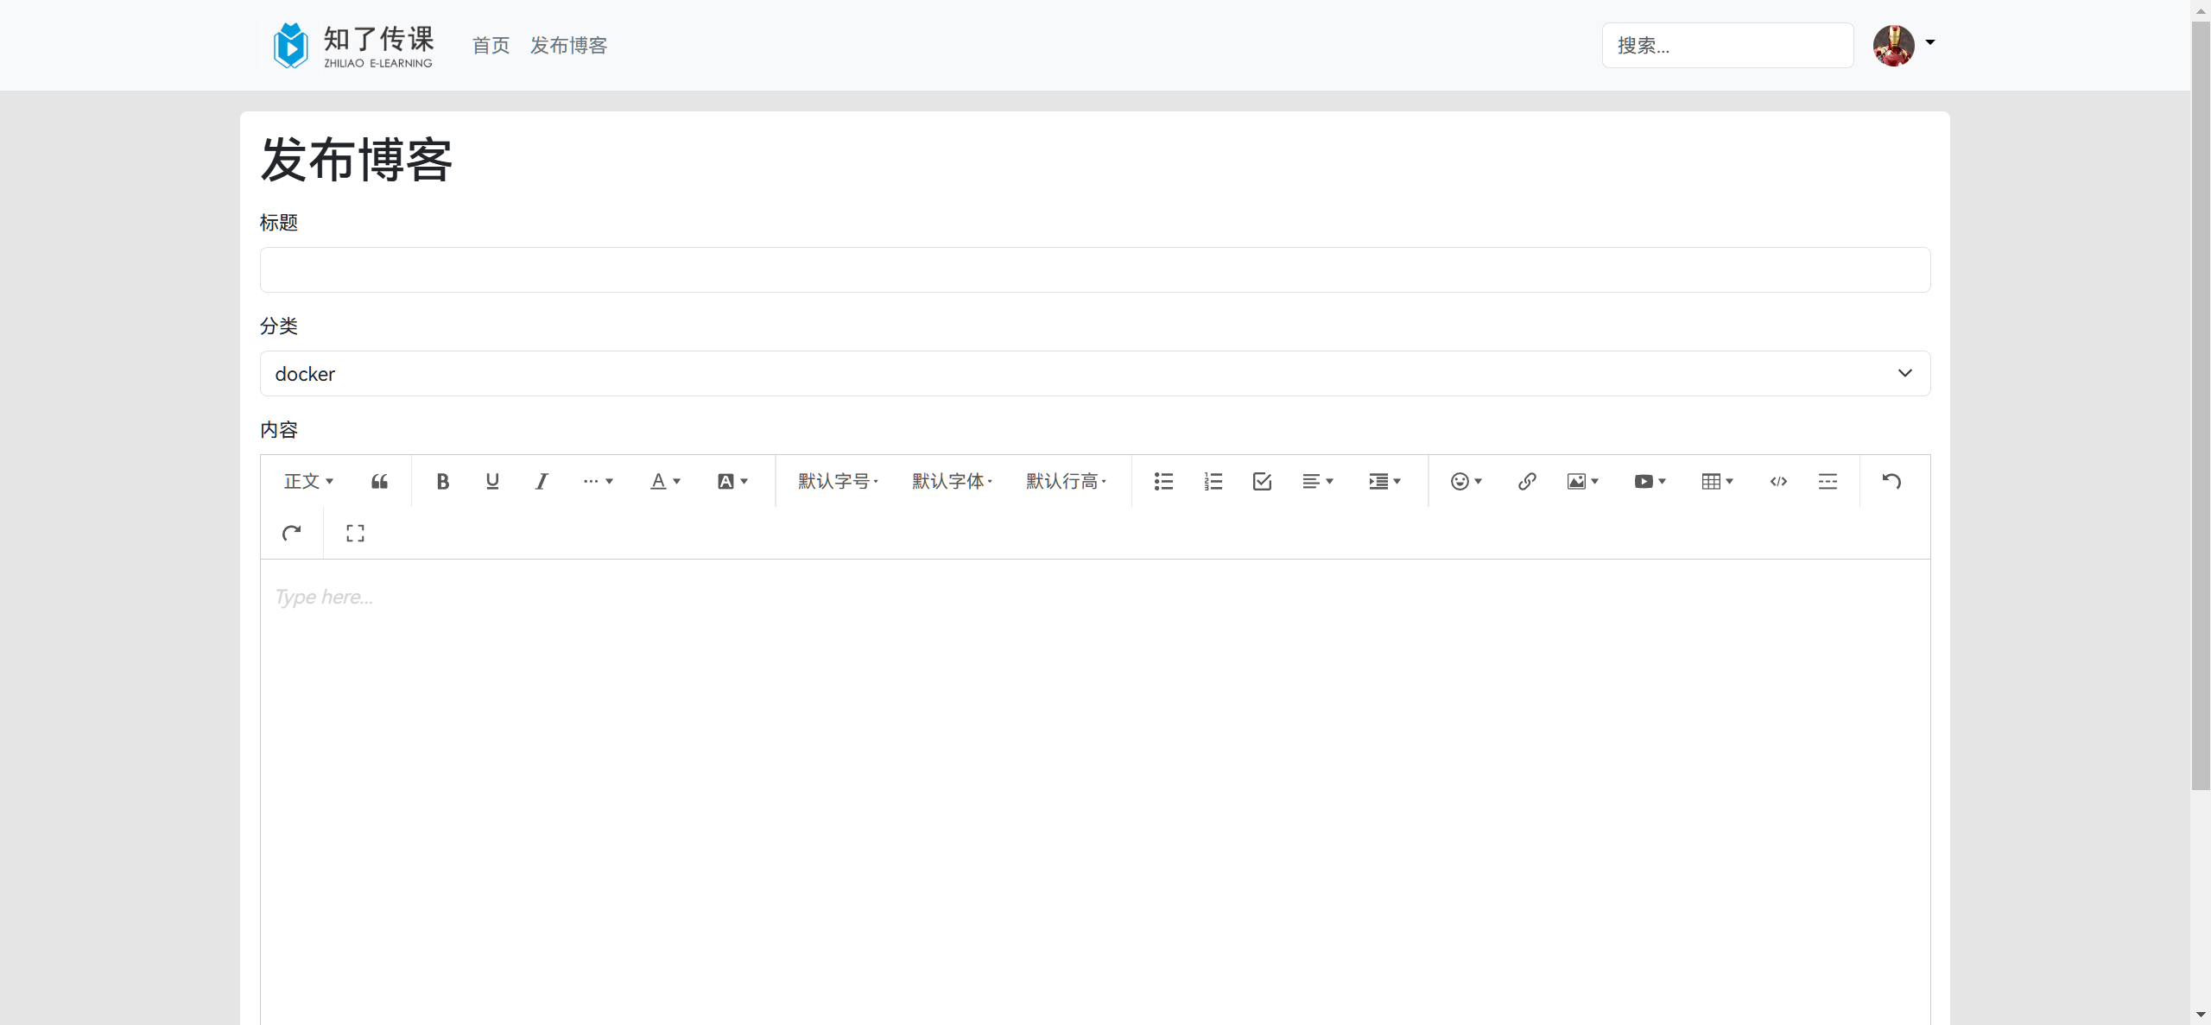Click the page vertical scrollbar
This screenshot has height=1025, width=2211.
pyautogui.click(x=2201, y=406)
